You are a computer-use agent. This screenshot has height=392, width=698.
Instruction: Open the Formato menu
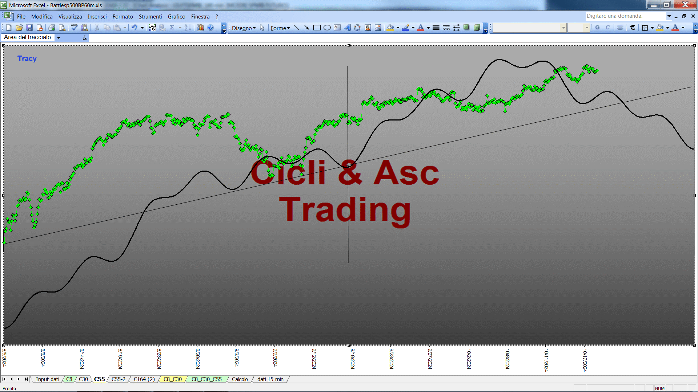[123, 17]
